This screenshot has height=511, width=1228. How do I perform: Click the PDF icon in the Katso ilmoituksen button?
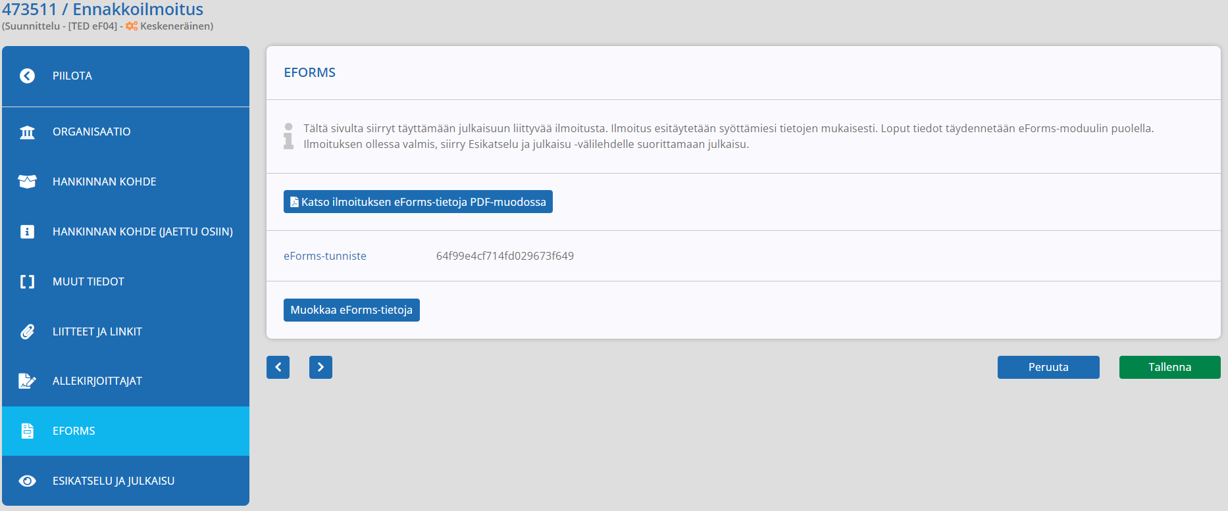294,202
